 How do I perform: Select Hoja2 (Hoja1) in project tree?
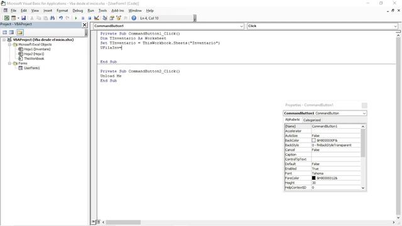click(x=34, y=54)
